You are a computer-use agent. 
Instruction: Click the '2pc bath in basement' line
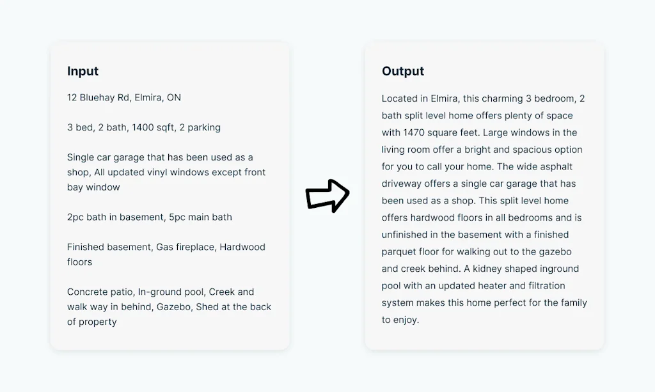click(149, 217)
